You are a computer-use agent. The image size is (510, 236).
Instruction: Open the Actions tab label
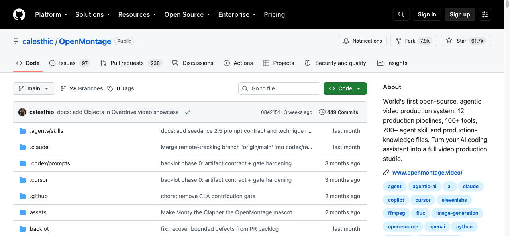[243, 63]
